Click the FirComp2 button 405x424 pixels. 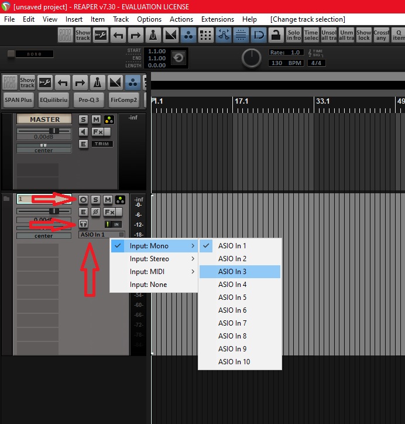click(x=123, y=100)
